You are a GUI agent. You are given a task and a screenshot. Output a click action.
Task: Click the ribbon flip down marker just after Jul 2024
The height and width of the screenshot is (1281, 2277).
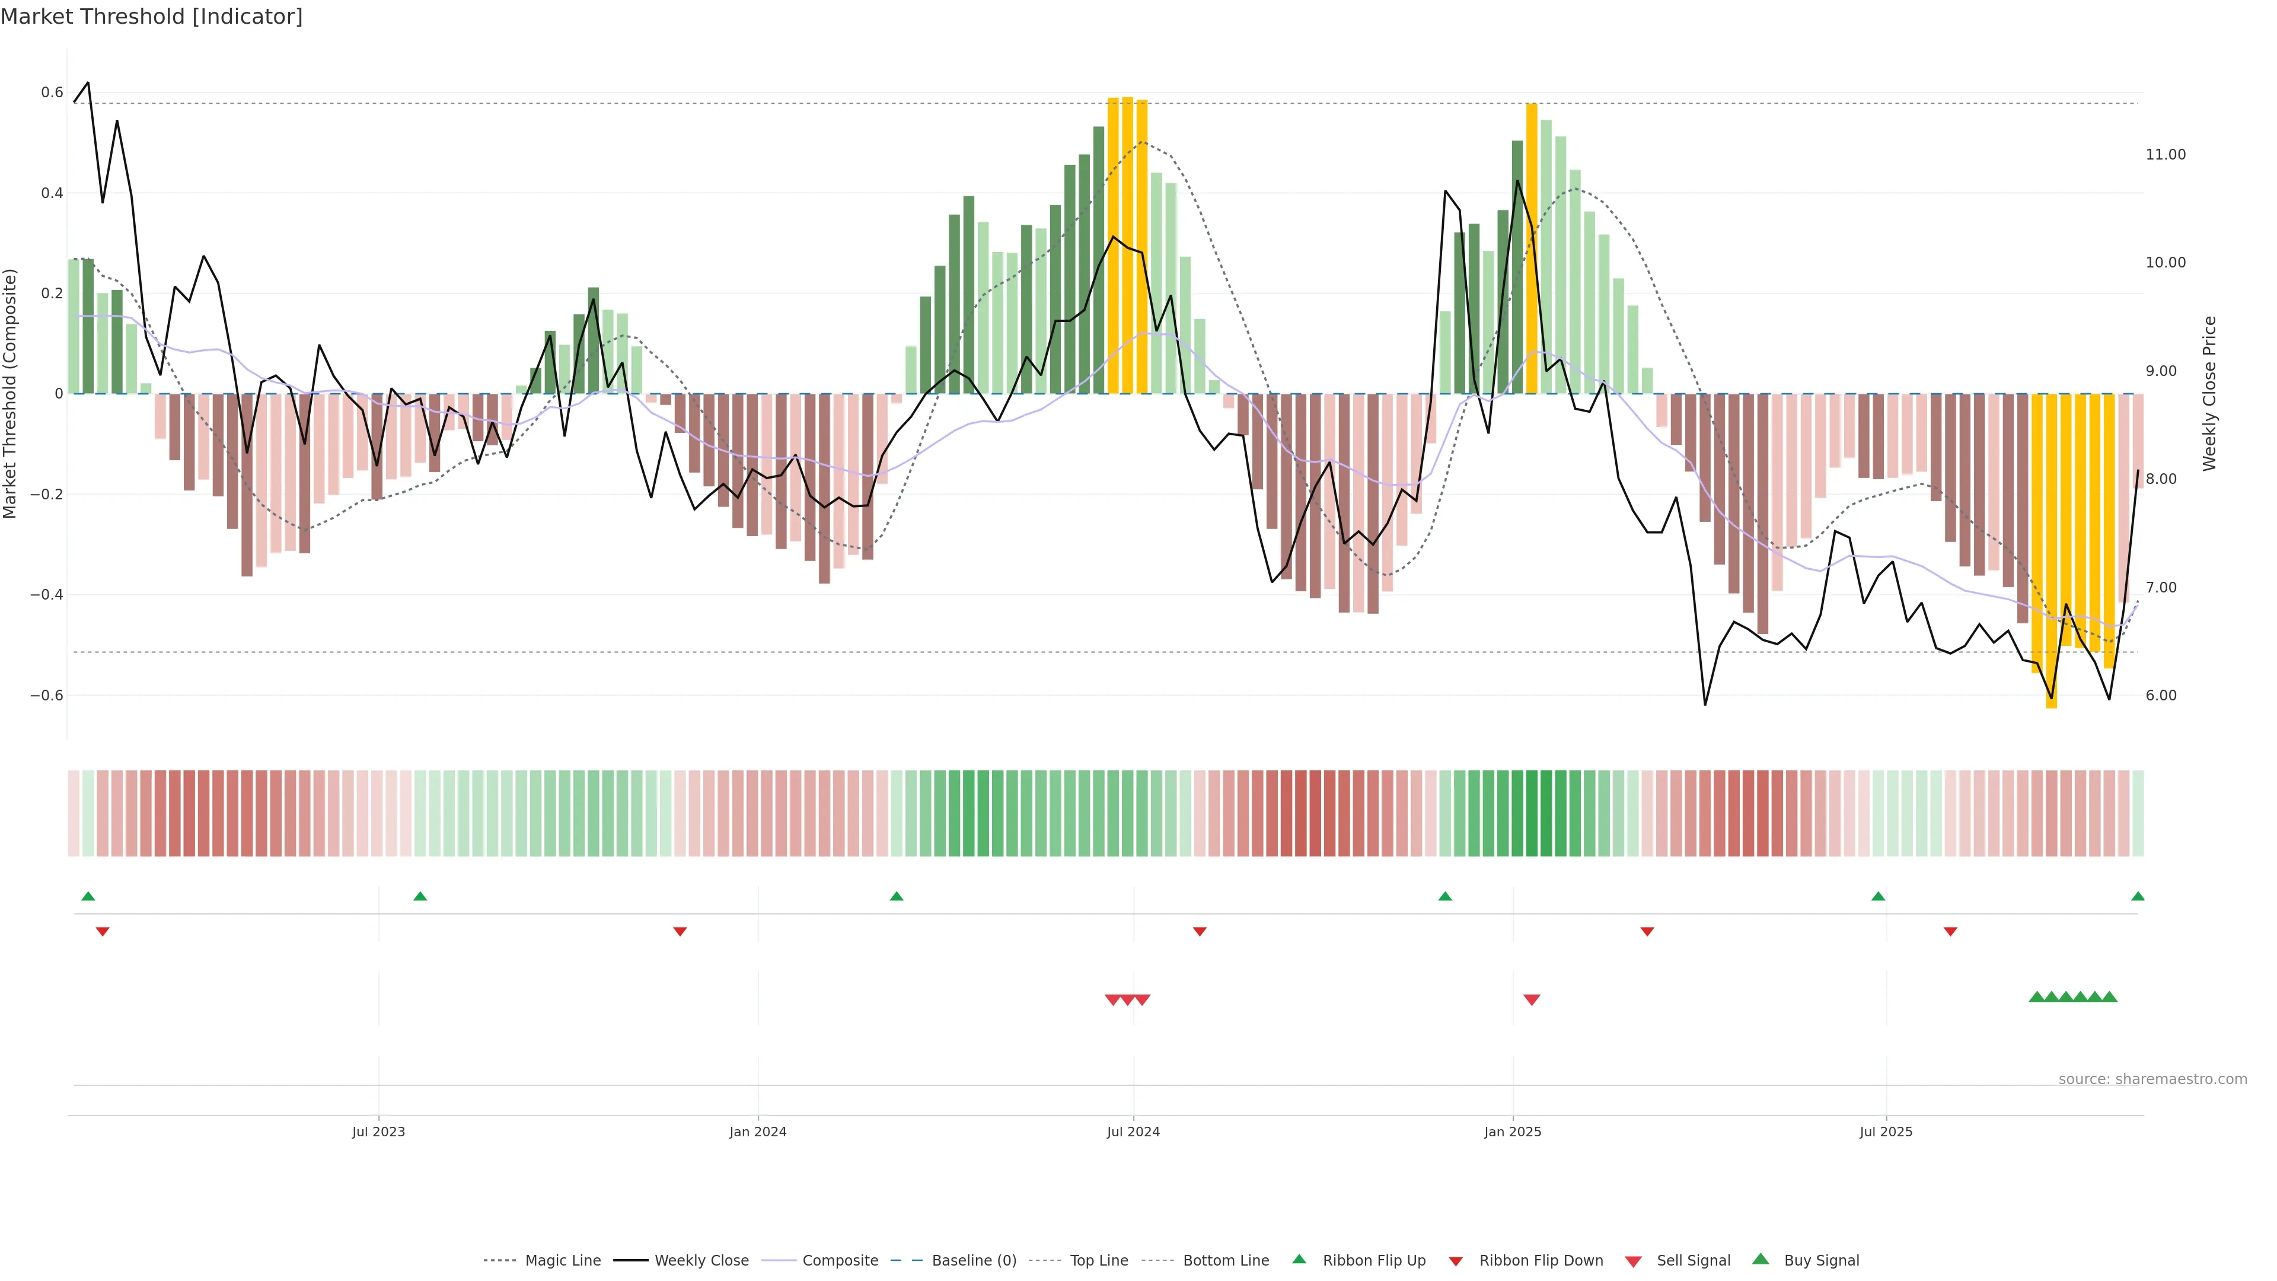tap(1200, 932)
